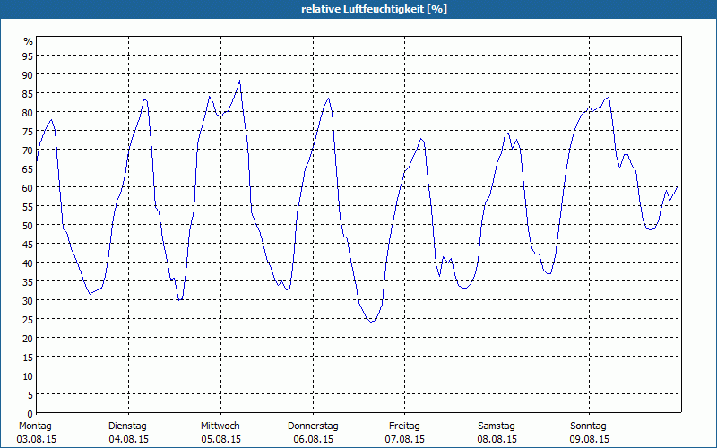This screenshot has width=717, height=448.
Task: Select the Samstag day label
Action: pos(497,426)
